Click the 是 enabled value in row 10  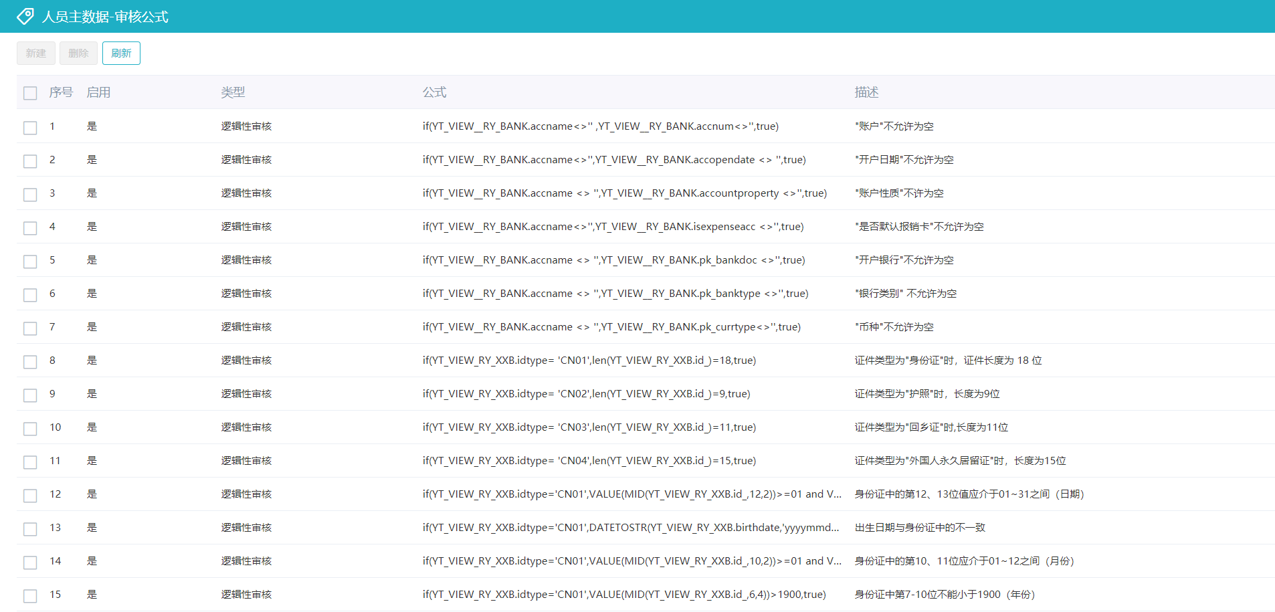(92, 427)
